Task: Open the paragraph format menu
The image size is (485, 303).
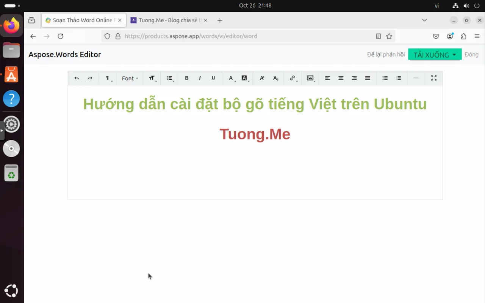Action: point(108,78)
